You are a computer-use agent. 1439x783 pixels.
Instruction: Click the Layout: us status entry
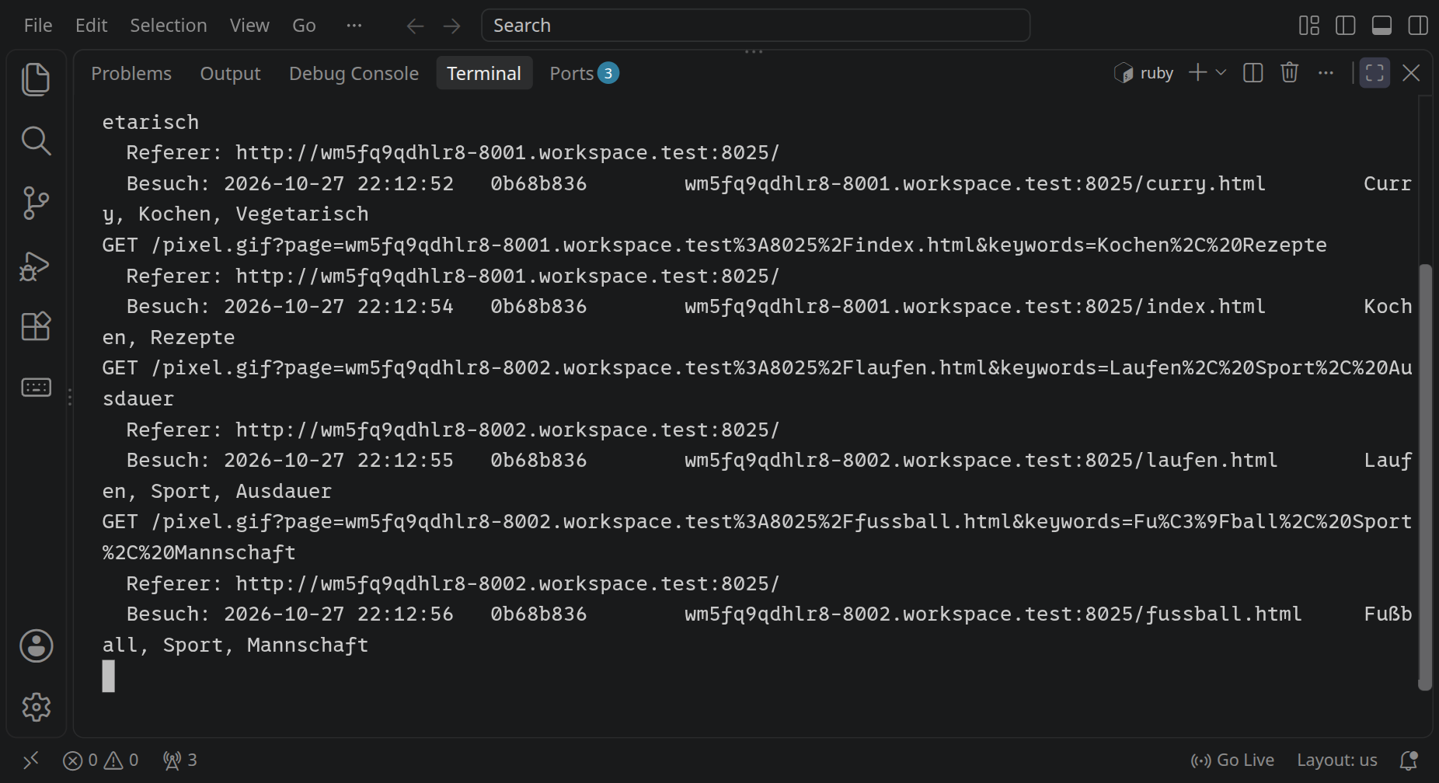tap(1336, 760)
